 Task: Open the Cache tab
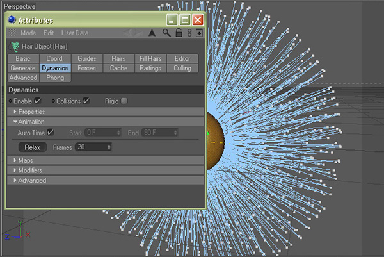[119, 68]
